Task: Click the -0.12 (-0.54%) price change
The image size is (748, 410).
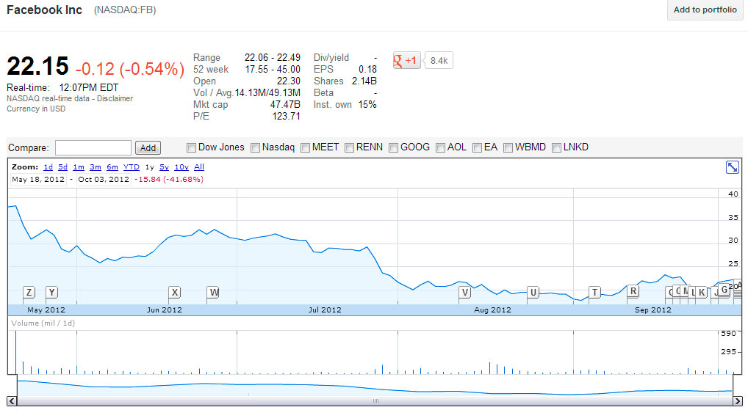Action: click(x=130, y=68)
